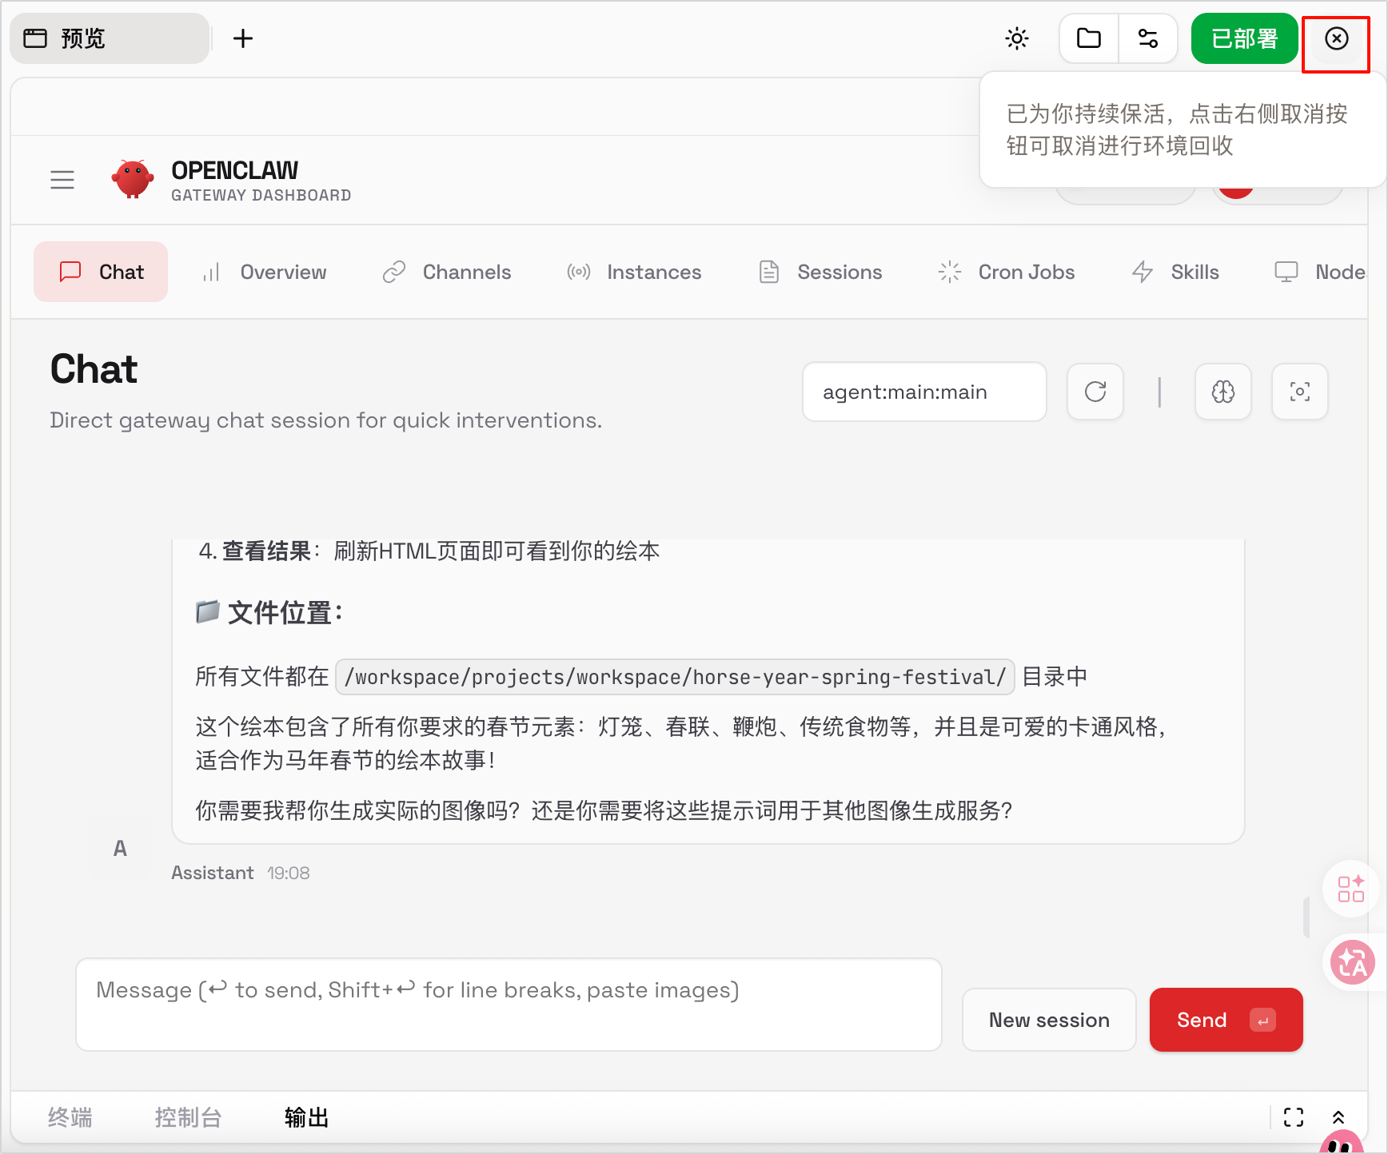Toggle the brain thinking icon button
Viewport: 1388px width, 1154px height.
1223,392
